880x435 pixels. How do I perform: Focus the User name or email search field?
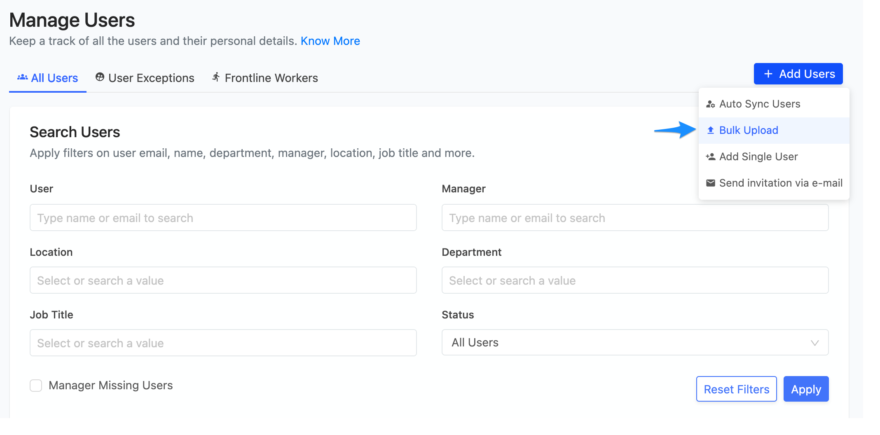pos(223,217)
